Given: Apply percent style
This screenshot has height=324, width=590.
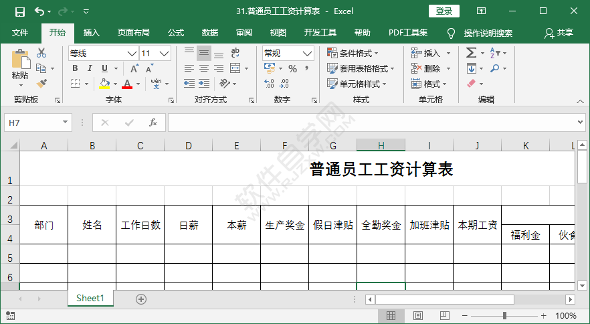Looking at the screenshot, I should [293, 68].
